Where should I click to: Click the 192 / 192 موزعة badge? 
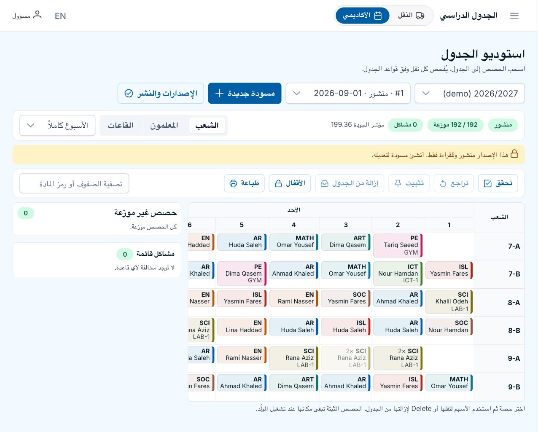coord(455,125)
